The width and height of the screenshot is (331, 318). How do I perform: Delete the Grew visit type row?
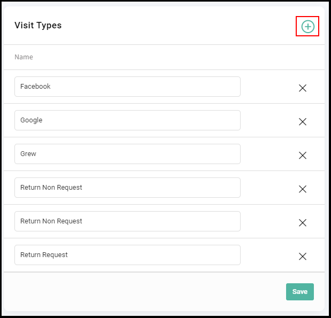tap(303, 156)
